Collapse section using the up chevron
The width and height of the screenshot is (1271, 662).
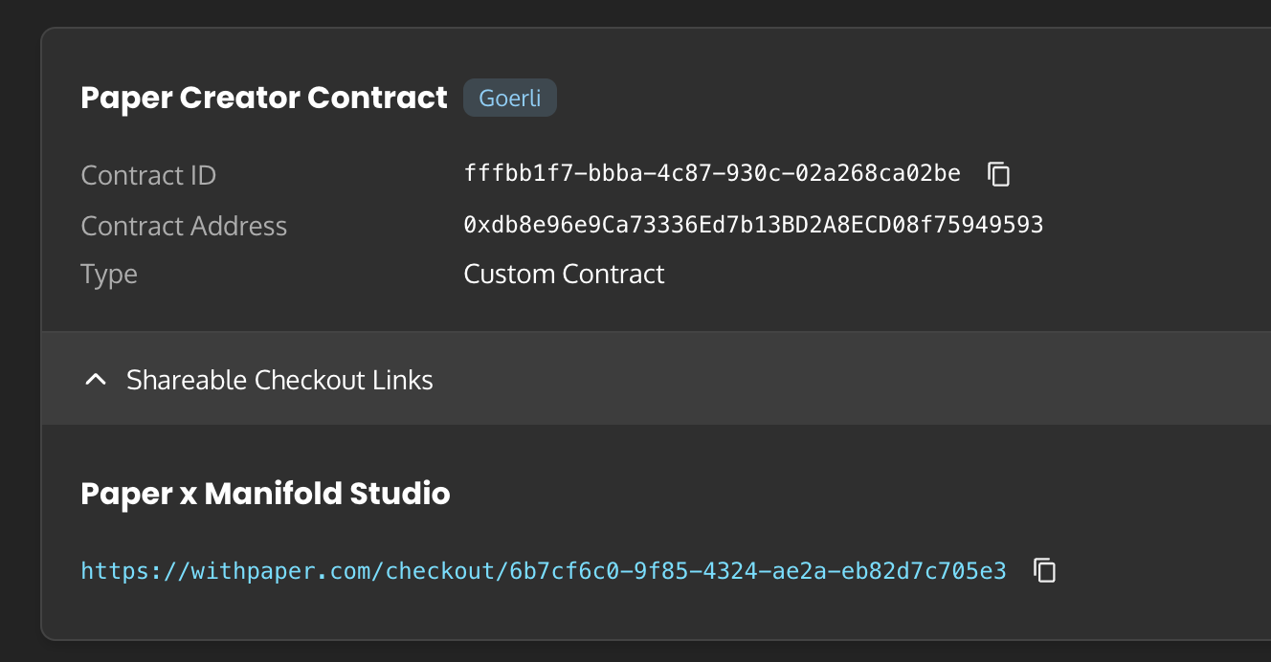(x=95, y=380)
